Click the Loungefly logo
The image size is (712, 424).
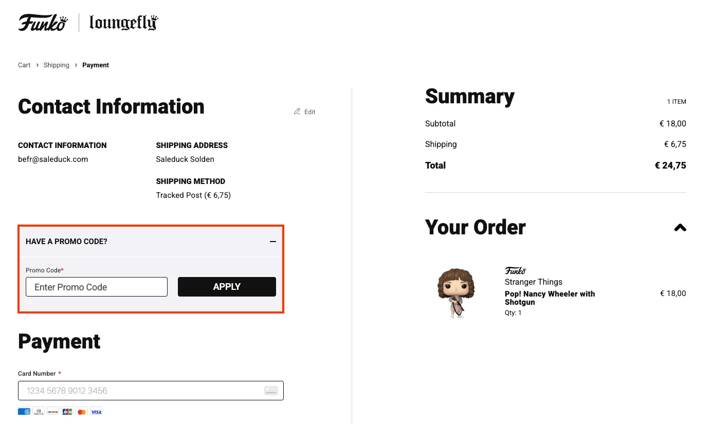coord(122,23)
